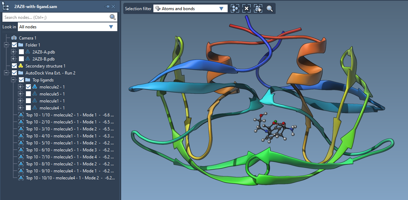The image size is (408, 200).
Task: Click the document graph icon beside the file name
Action: tap(6, 6)
